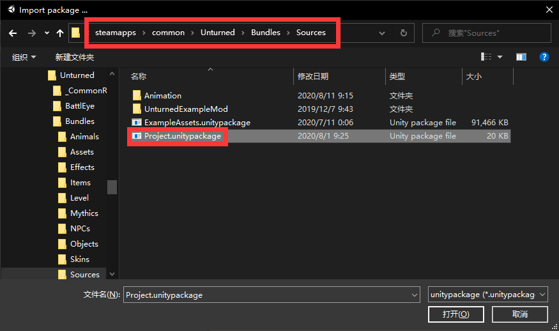The width and height of the screenshot is (559, 331).
Task: Select the UnturnedExampleMod folder
Action: click(186, 109)
